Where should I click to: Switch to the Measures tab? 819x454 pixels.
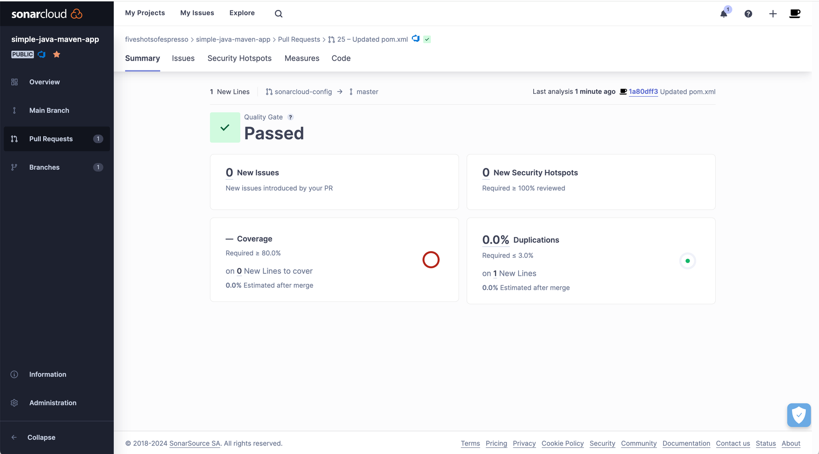pos(302,58)
